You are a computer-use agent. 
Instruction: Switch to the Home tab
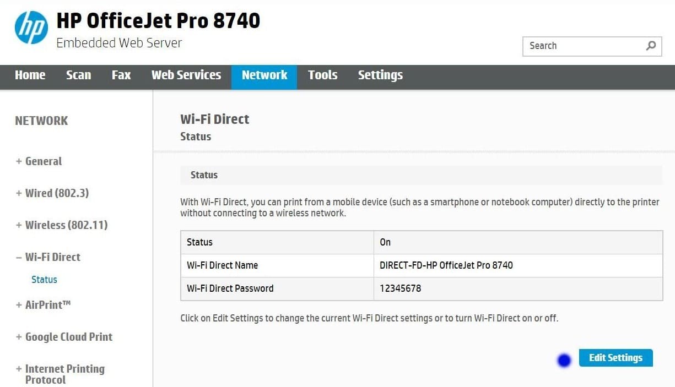pyautogui.click(x=30, y=75)
